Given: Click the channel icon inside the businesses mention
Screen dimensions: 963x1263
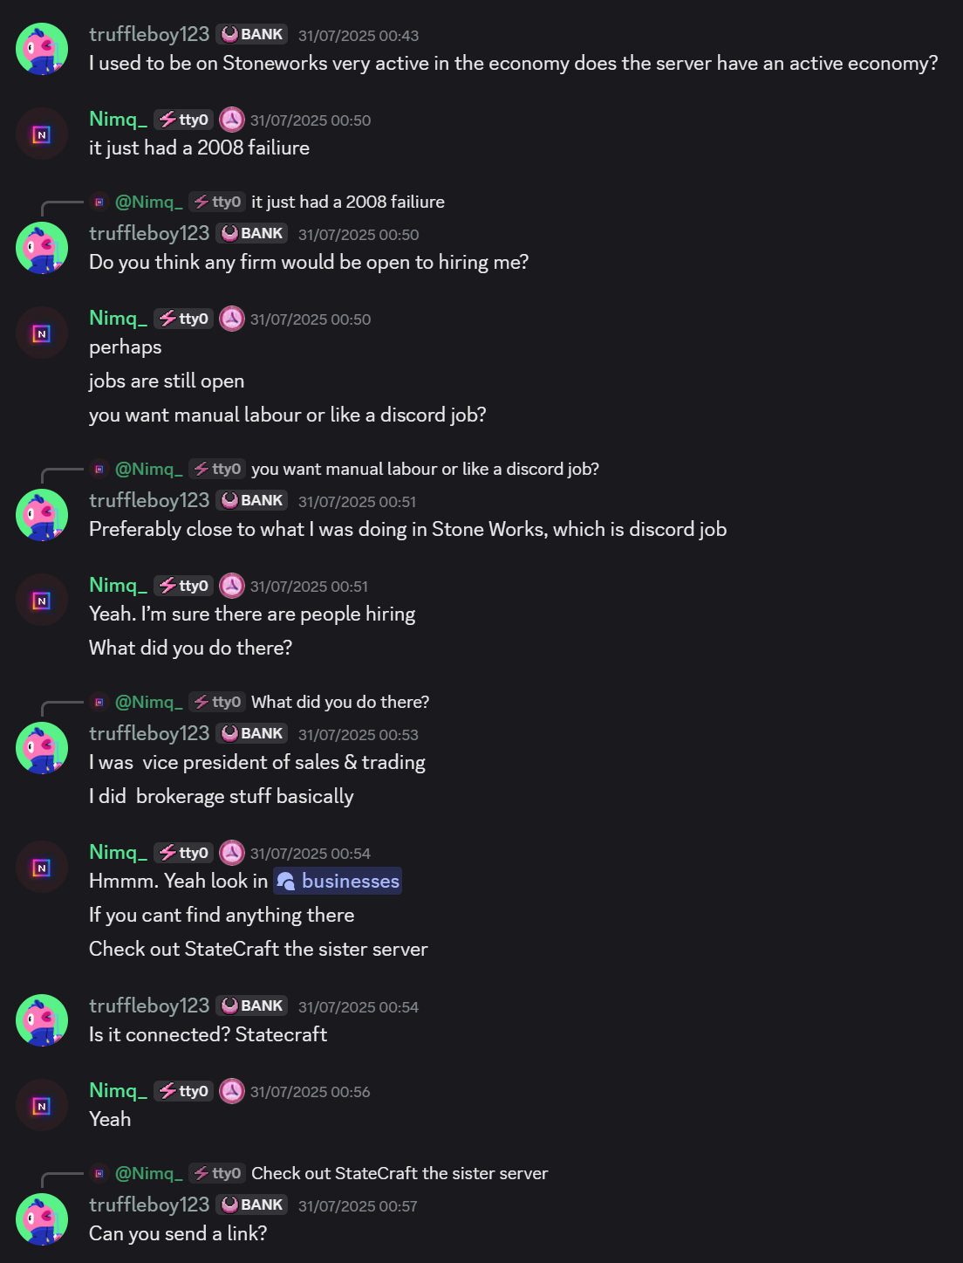Looking at the screenshot, I should tap(287, 882).
